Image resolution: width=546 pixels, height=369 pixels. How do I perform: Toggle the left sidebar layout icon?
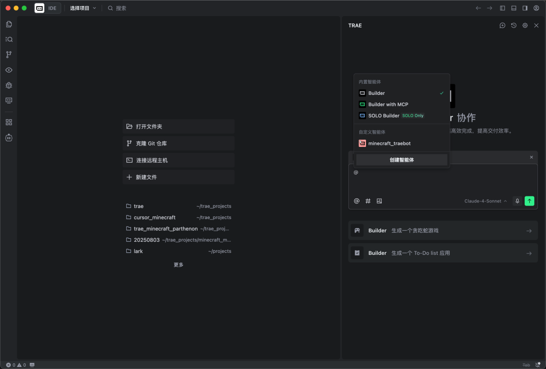point(503,8)
